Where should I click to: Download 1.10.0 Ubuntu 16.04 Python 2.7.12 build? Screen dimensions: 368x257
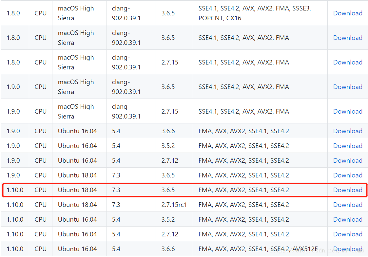348,234
